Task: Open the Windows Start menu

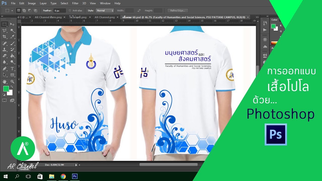Action: (x=6, y=176)
